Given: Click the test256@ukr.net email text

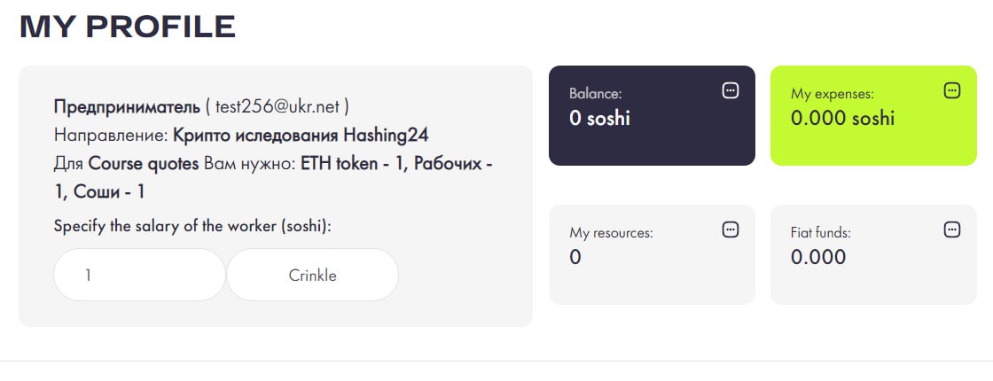Looking at the screenshot, I should pyautogui.click(x=278, y=107).
